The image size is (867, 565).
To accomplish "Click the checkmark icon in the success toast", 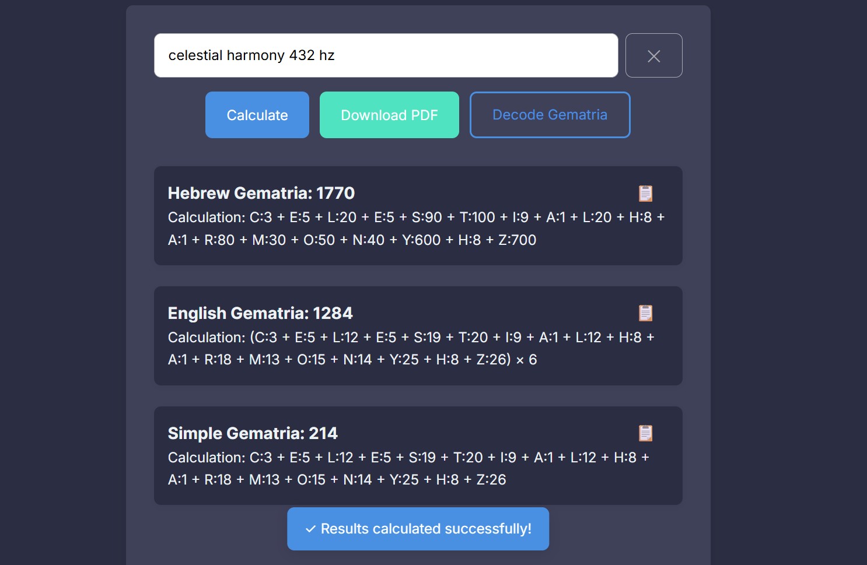I will click(x=310, y=529).
